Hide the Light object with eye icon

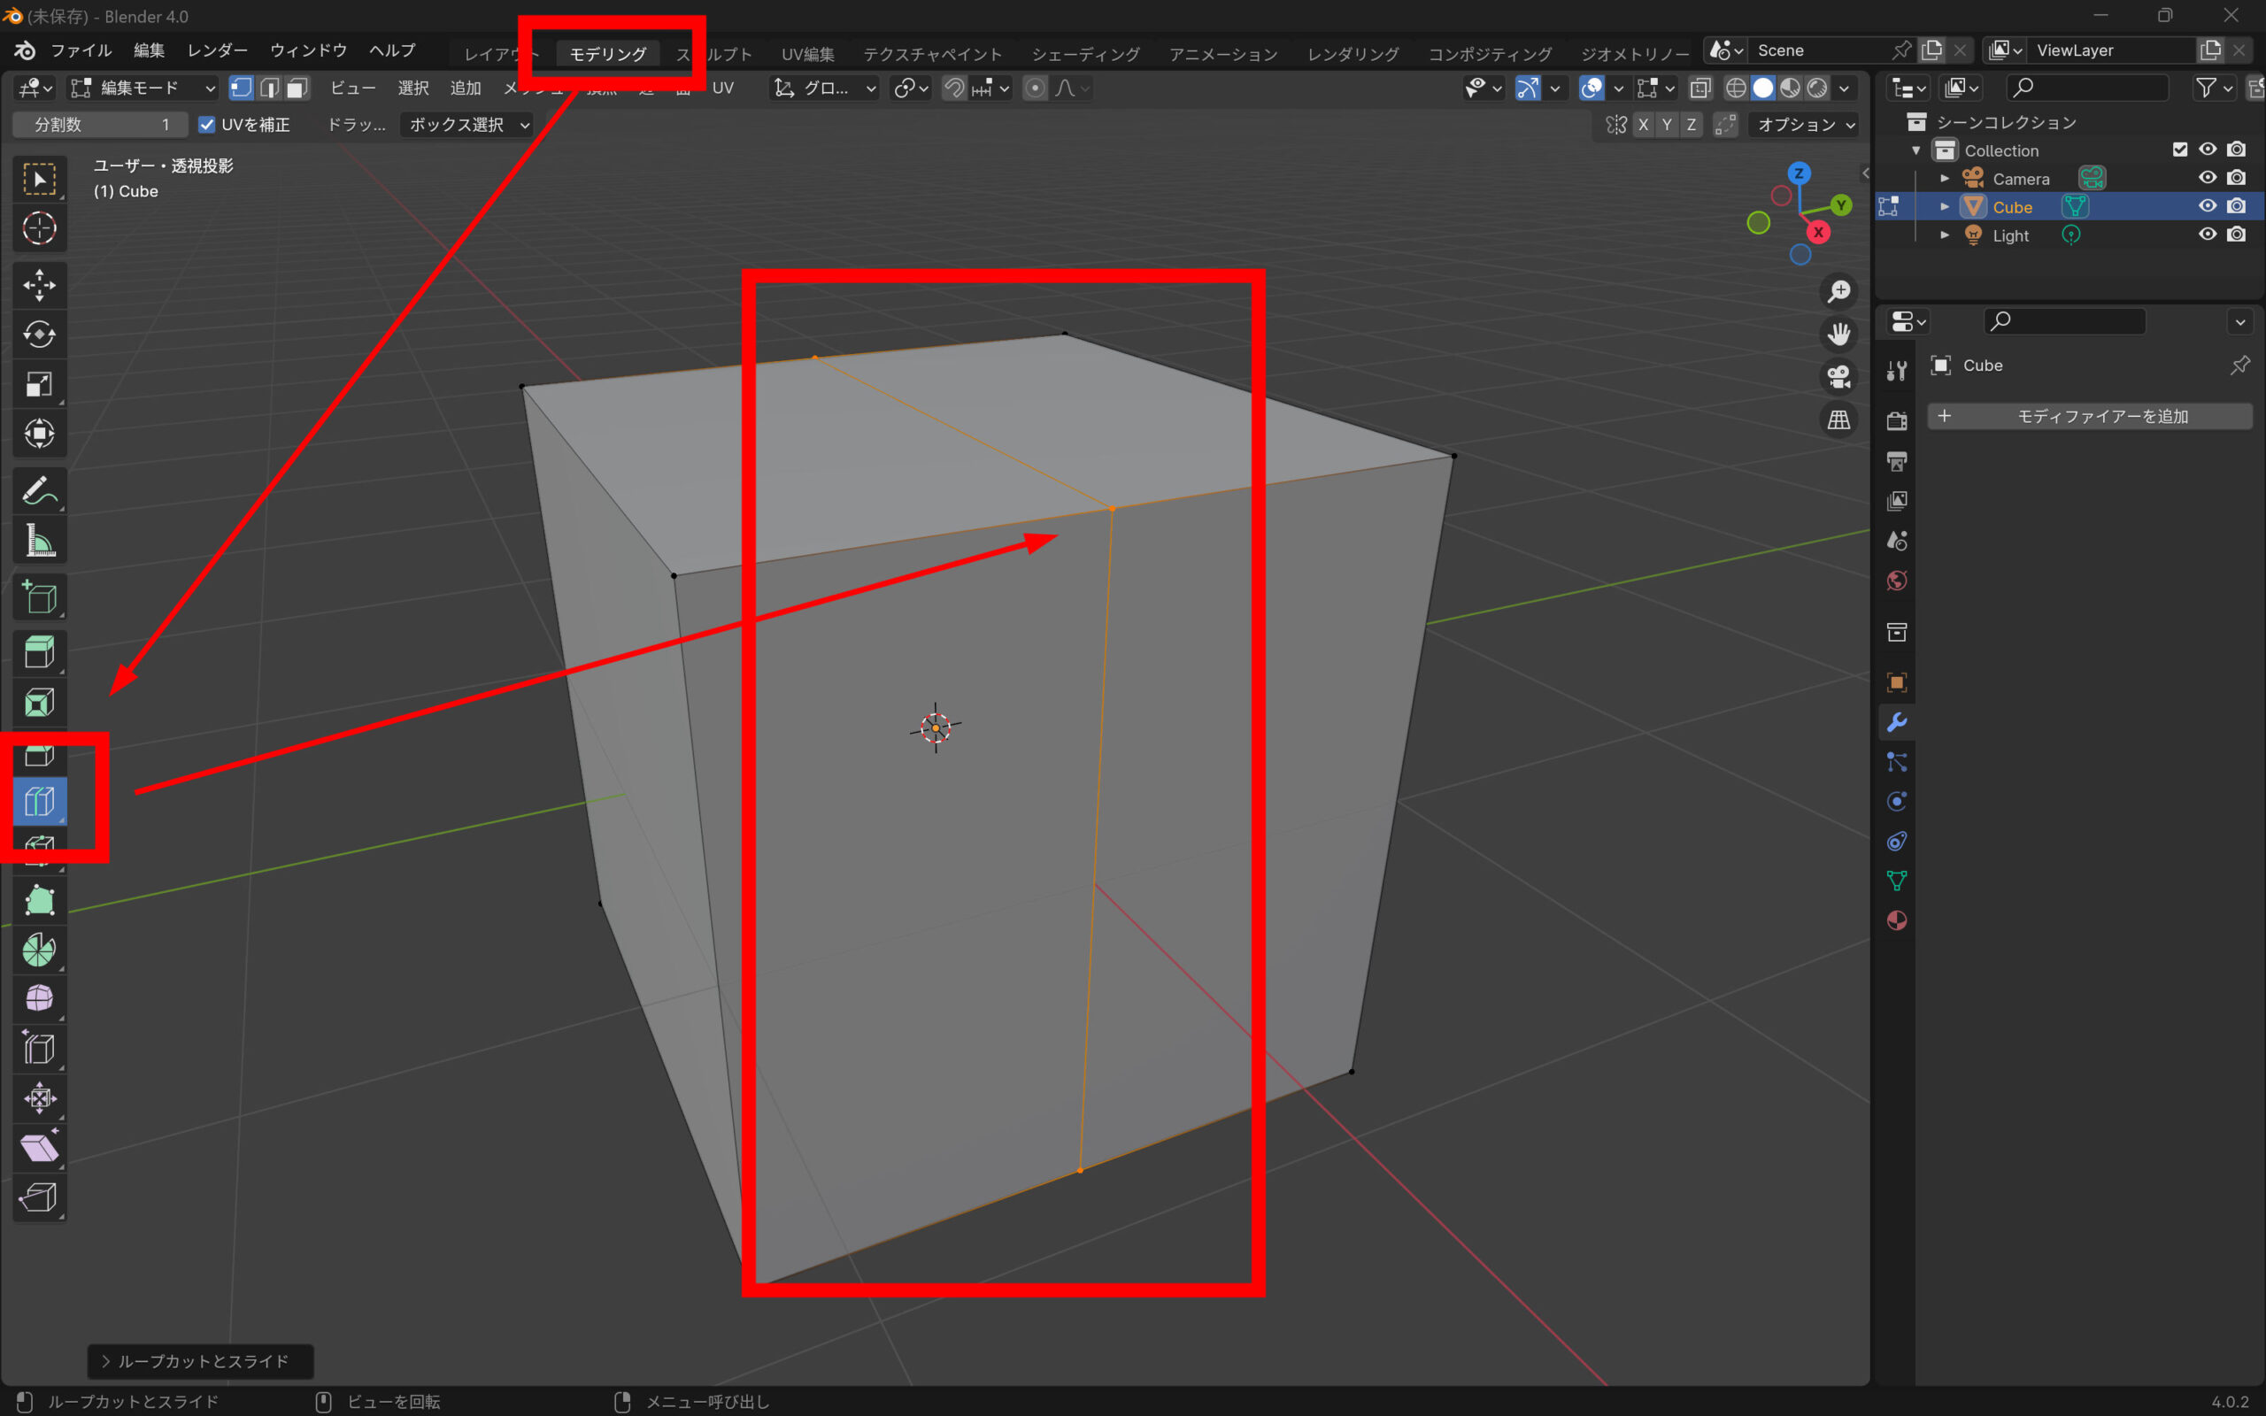2207,235
